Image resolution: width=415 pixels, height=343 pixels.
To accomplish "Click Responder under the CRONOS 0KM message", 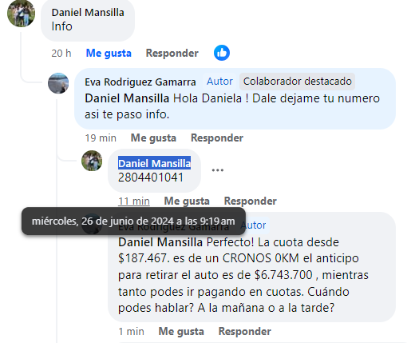I will coord(245,331).
